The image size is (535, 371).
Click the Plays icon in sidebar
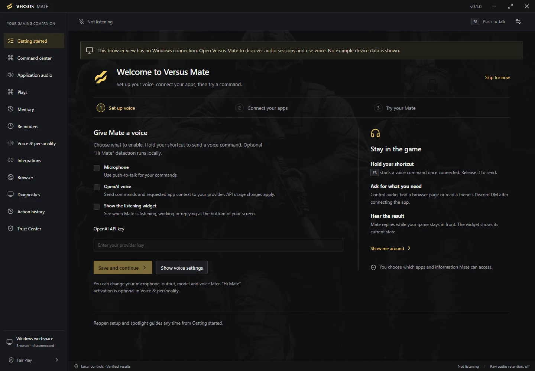(x=10, y=92)
